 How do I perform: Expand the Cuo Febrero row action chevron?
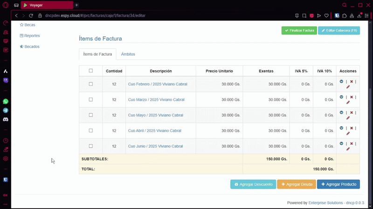click(342, 82)
